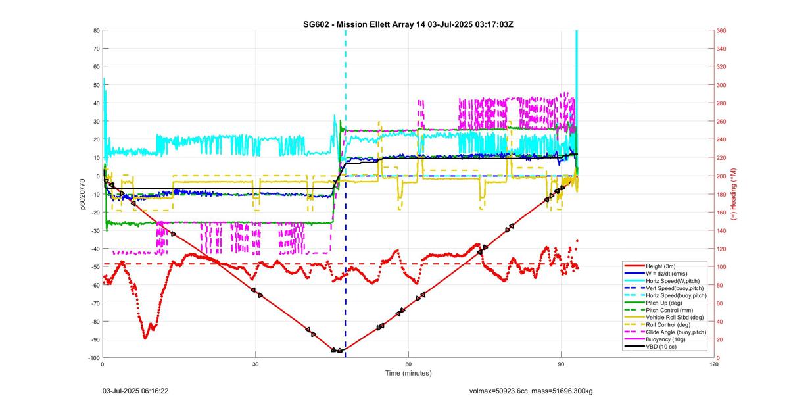Screen dimensions: 789x402
Task: Click the "50" tick on the left axis
Action: pyautogui.click(x=96, y=85)
